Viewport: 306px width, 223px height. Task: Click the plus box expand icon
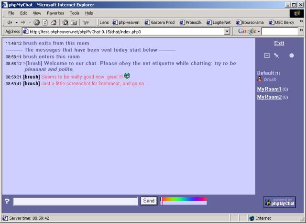tap(267, 56)
